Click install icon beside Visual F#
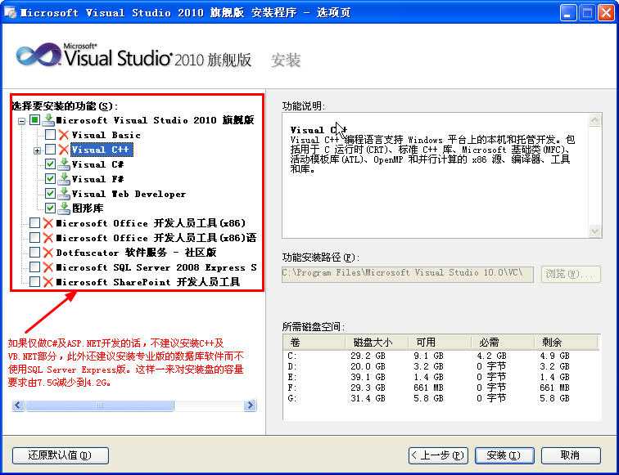Screen dimensions: 619x475 [64, 179]
